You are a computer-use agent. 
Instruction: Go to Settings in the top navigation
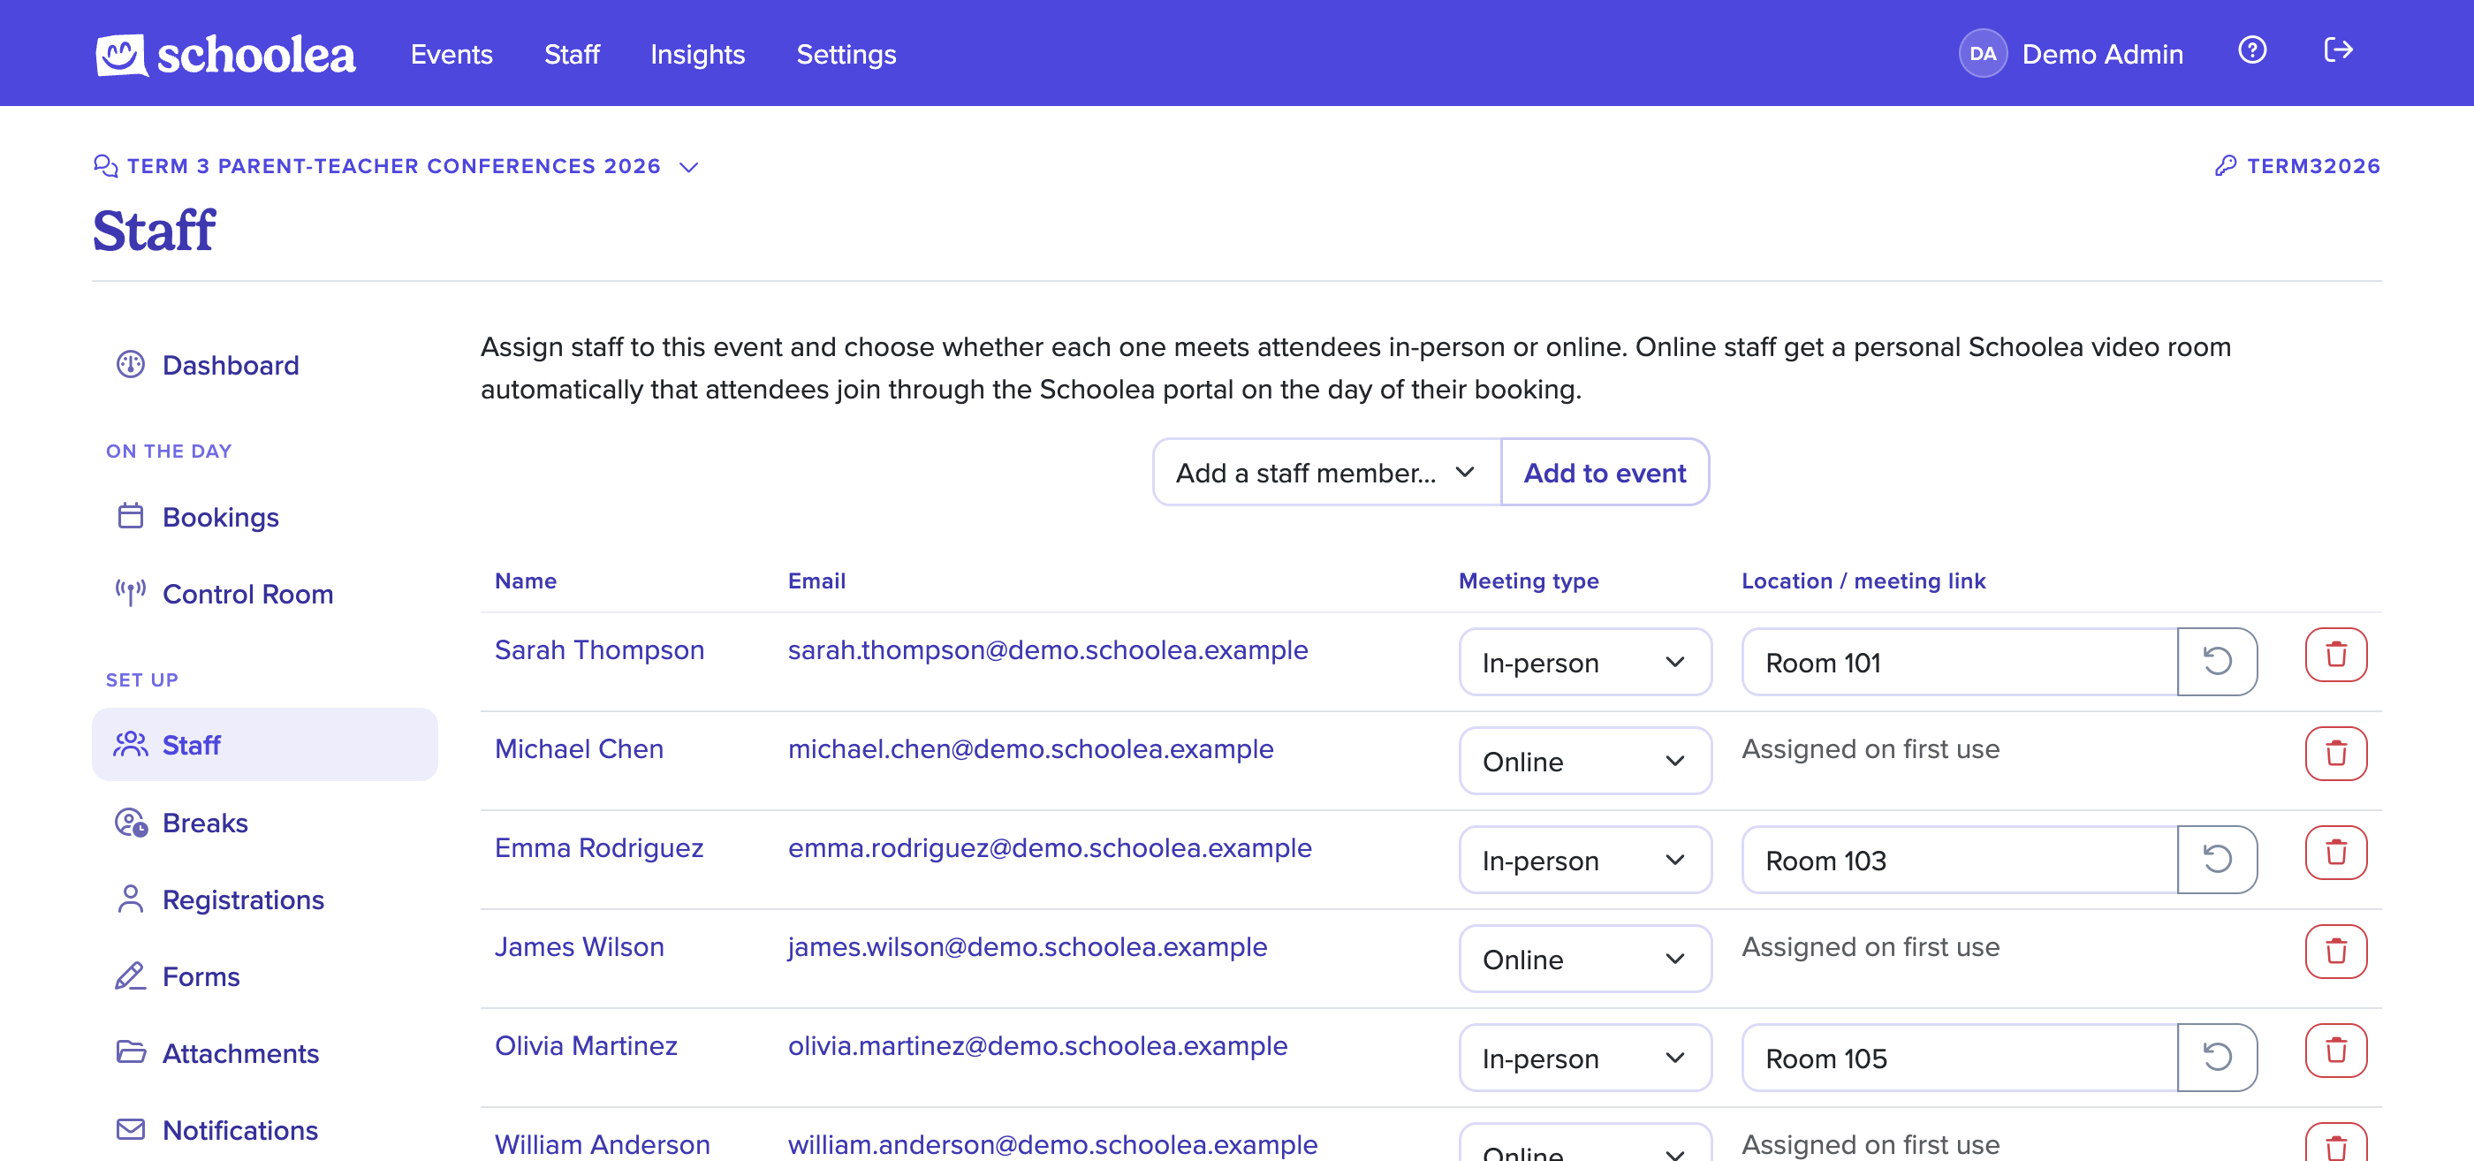tap(846, 54)
